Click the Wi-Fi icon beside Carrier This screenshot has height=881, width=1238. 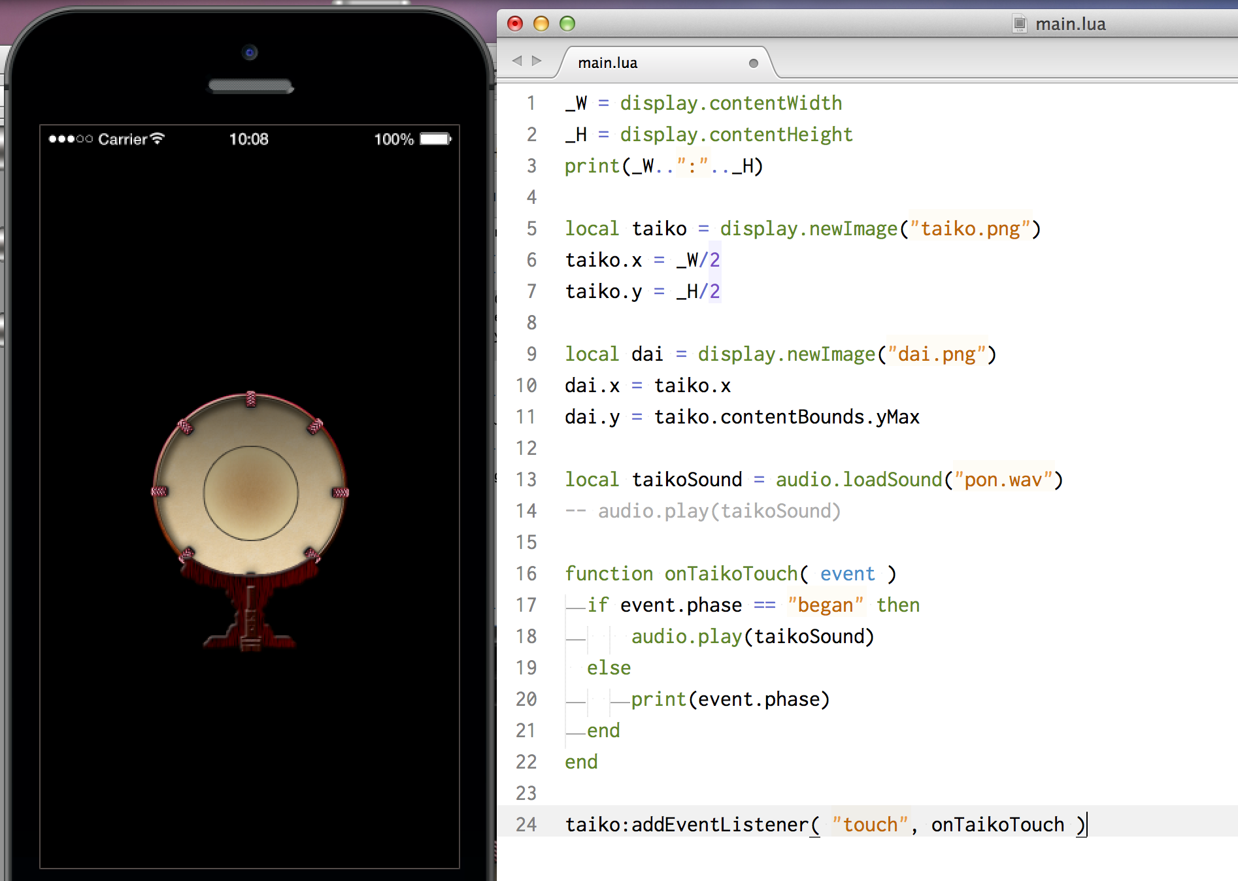(x=158, y=139)
